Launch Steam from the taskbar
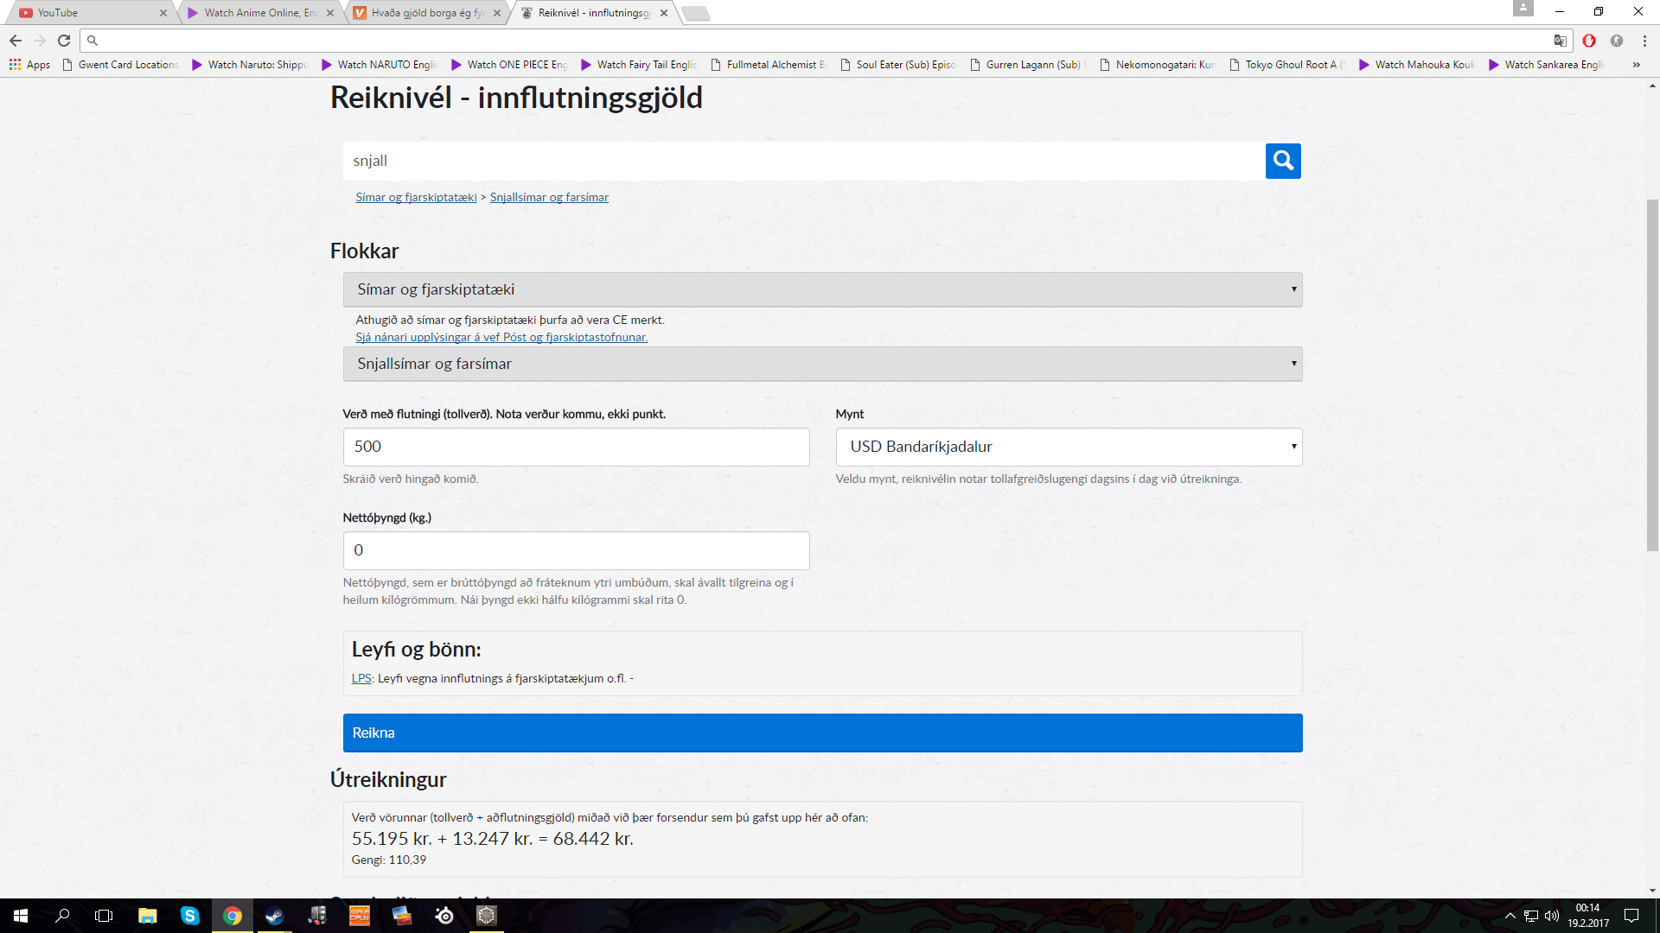1660x933 pixels. (274, 916)
